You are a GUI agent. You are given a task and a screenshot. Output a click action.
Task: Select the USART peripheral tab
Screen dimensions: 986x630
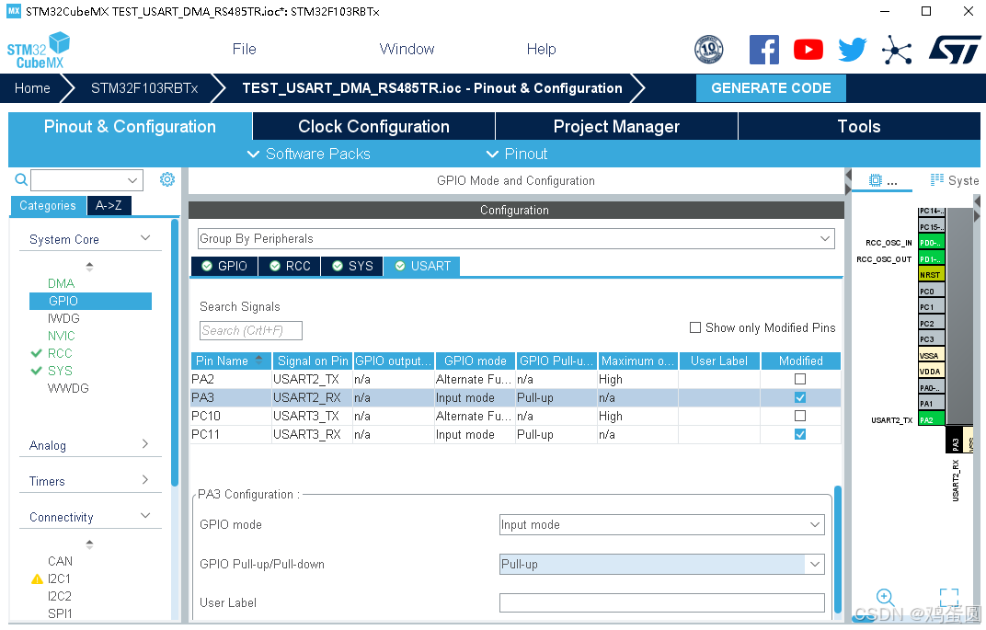[x=422, y=266]
